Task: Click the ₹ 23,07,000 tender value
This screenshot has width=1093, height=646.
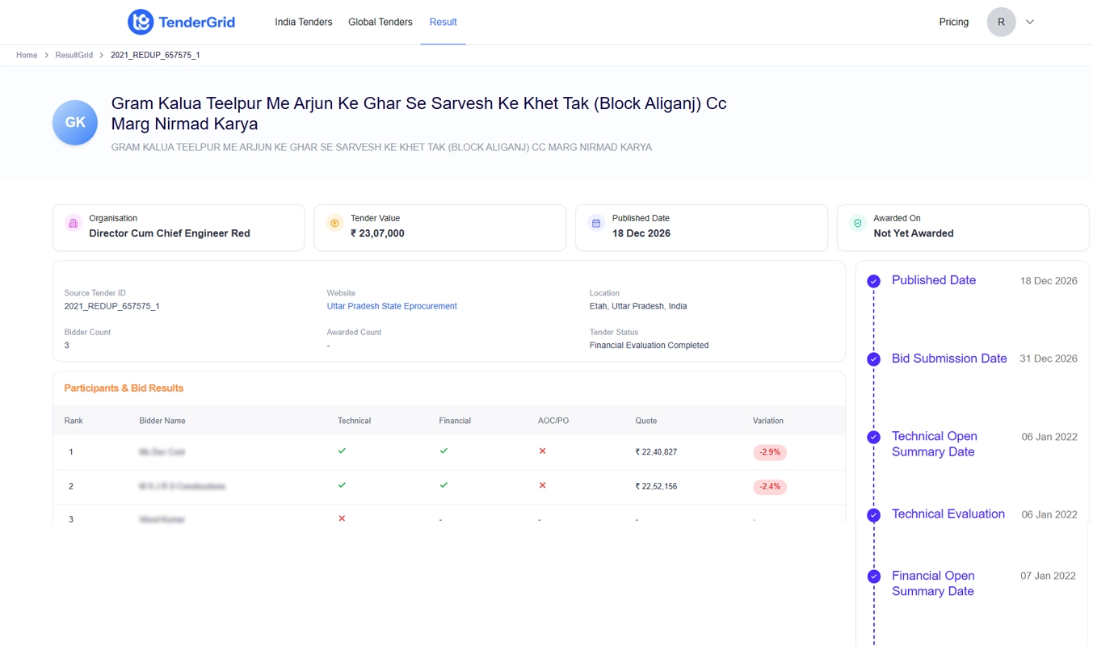Action: pos(377,233)
